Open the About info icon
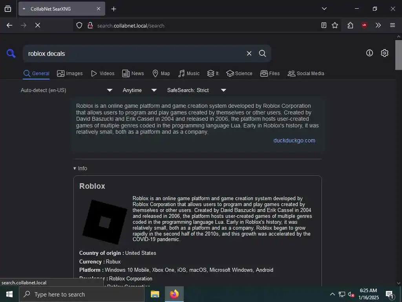The image size is (402, 302). pos(369,53)
